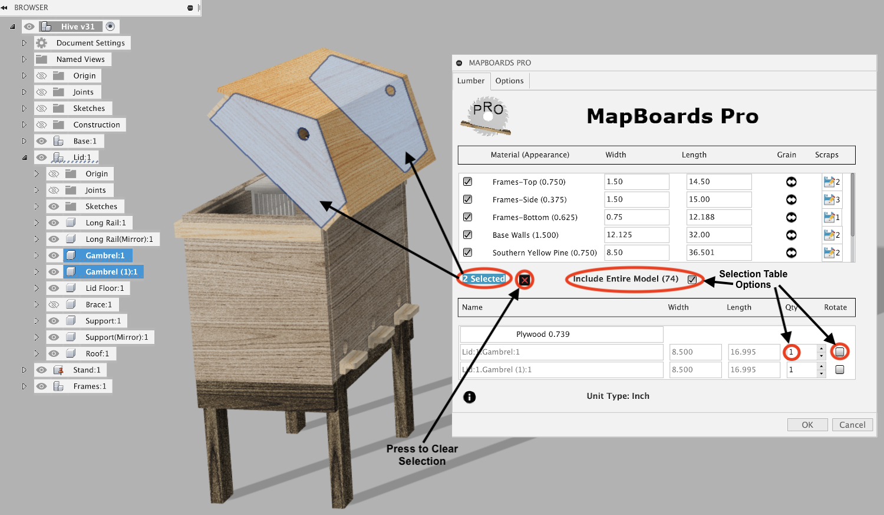Click the info icon beside Unit Type
This screenshot has width=884, height=515.
pos(469,397)
